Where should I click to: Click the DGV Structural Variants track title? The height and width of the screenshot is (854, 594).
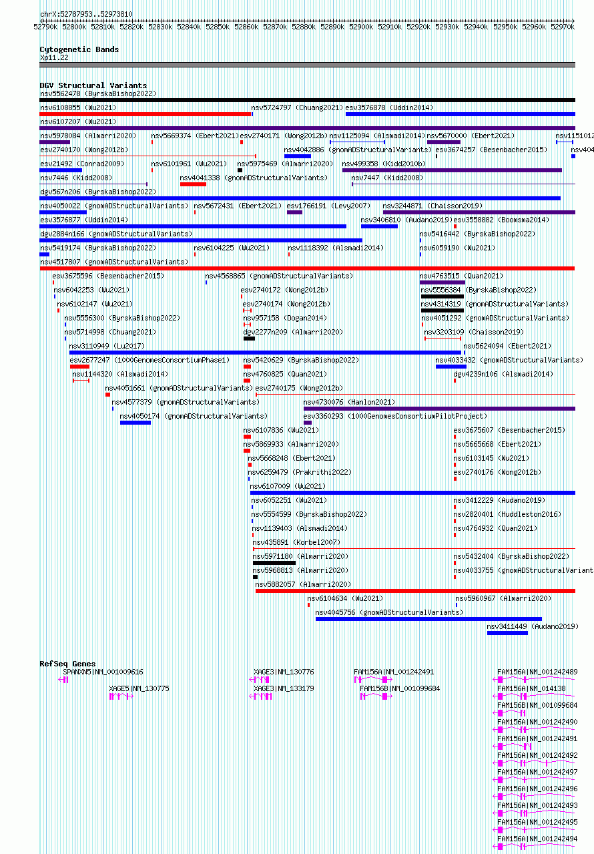point(93,85)
